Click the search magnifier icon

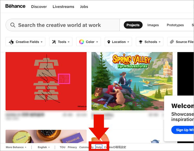click(13, 25)
